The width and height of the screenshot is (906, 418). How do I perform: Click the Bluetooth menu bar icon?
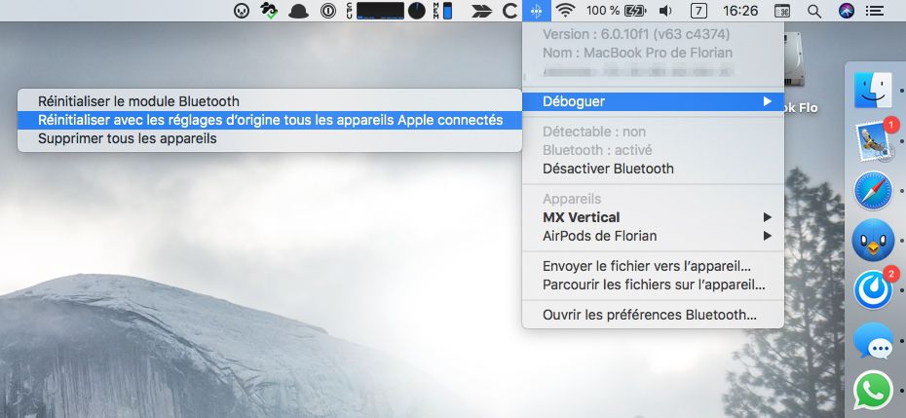(536, 11)
